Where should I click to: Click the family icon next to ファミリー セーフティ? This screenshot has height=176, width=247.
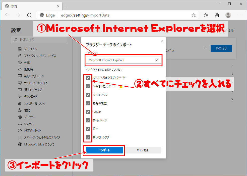20,103
